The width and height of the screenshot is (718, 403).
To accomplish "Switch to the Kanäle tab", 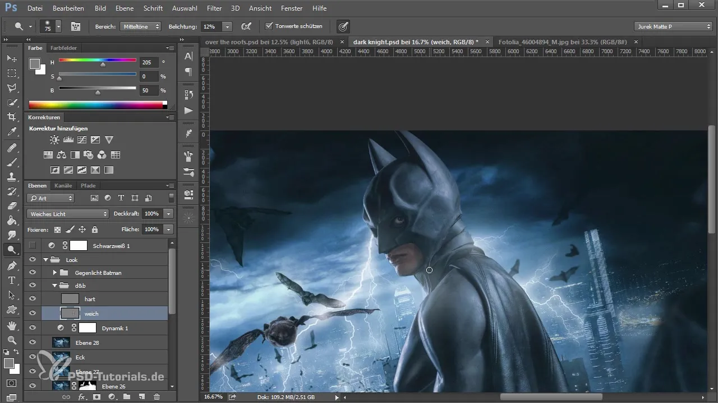I will pyautogui.click(x=63, y=185).
